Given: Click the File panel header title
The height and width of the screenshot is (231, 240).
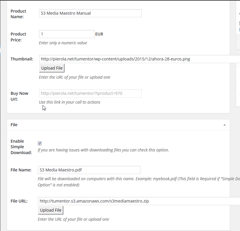Looking at the screenshot, I should click(14, 125).
